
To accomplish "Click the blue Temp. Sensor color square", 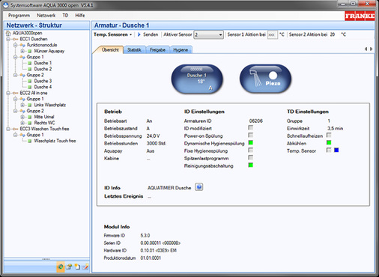I will (336, 150).
